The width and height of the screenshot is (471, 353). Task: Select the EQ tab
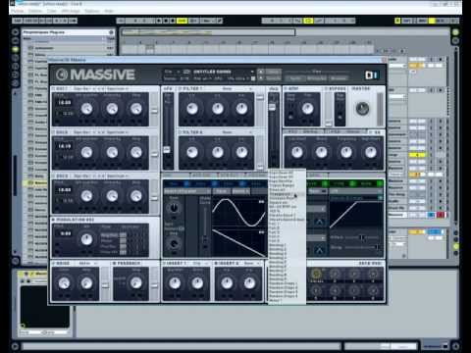point(377,132)
